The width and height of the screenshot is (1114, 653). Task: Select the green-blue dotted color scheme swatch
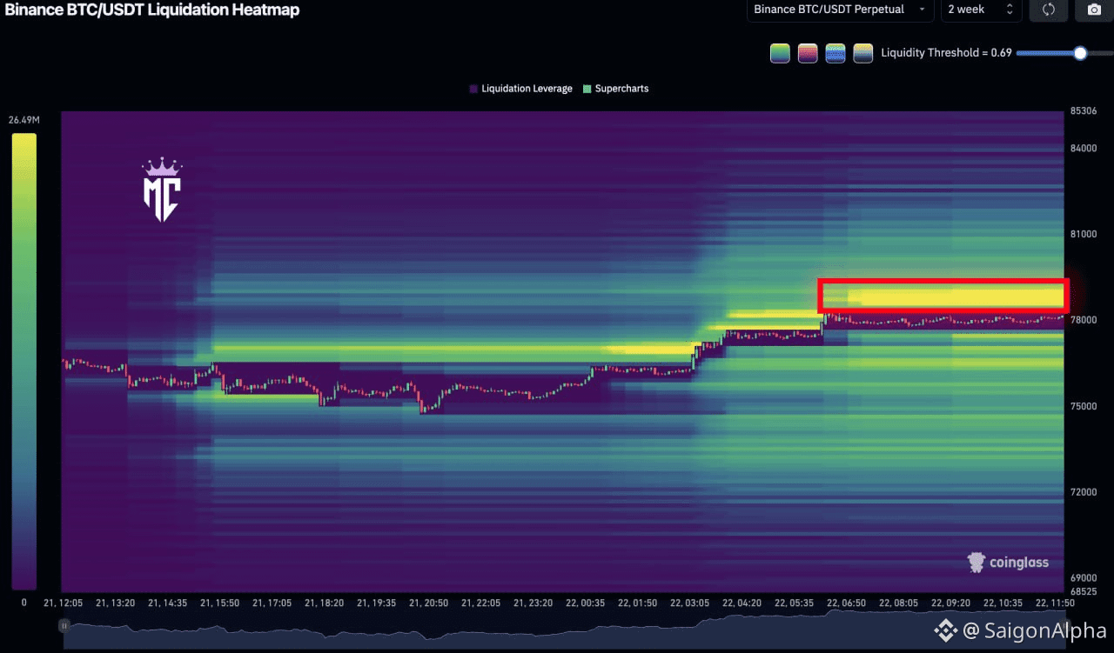835,53
